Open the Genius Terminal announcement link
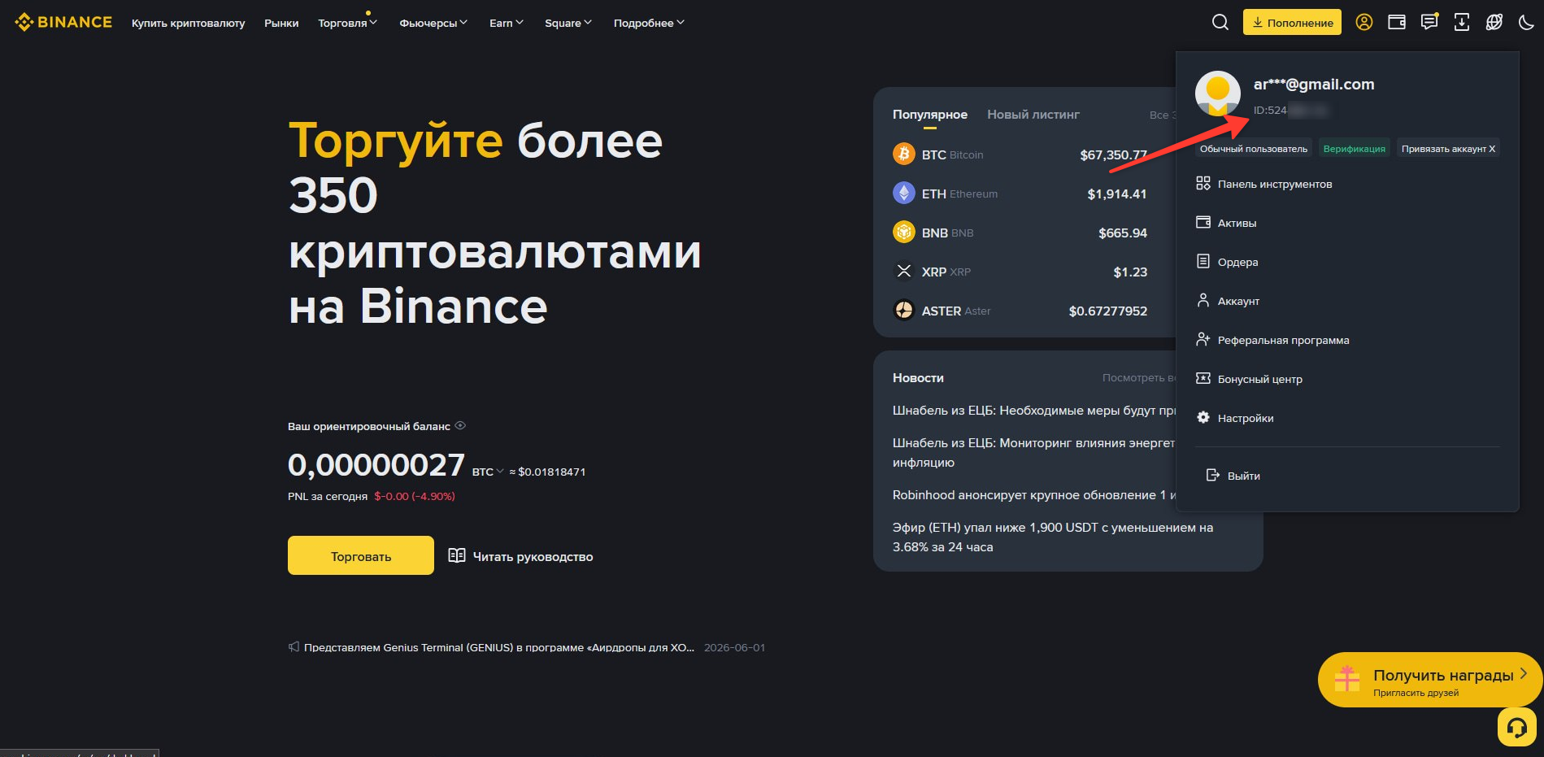 [x=498, y=647]
